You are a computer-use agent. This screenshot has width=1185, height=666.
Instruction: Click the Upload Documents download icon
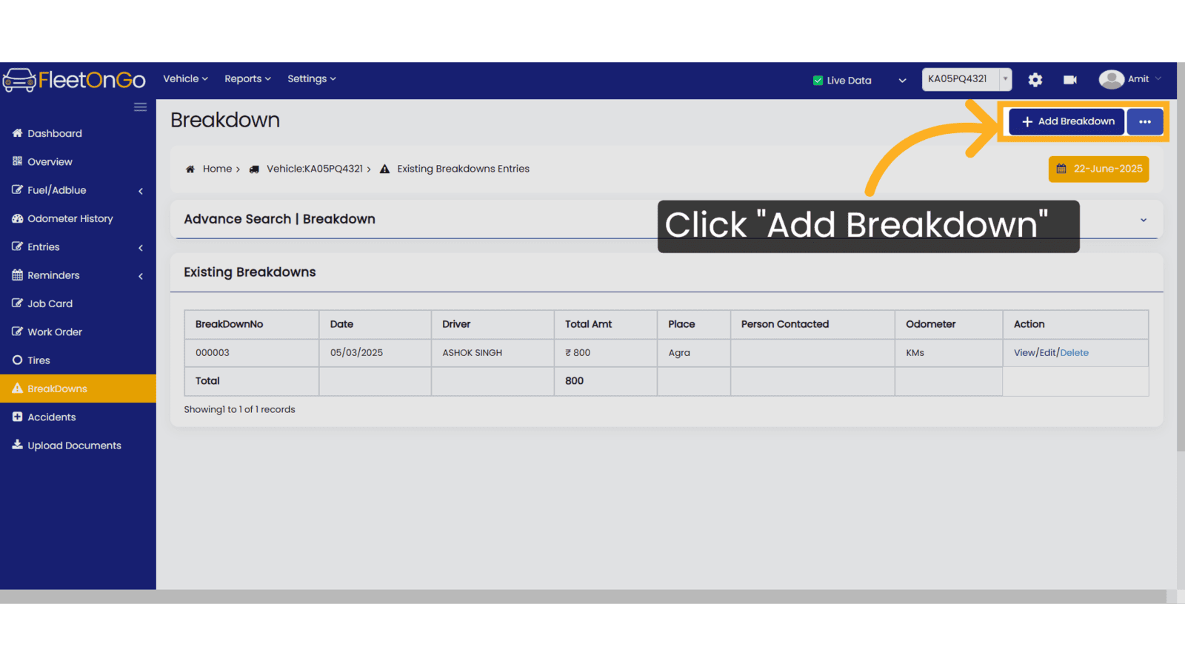click(x=17, y=445)
